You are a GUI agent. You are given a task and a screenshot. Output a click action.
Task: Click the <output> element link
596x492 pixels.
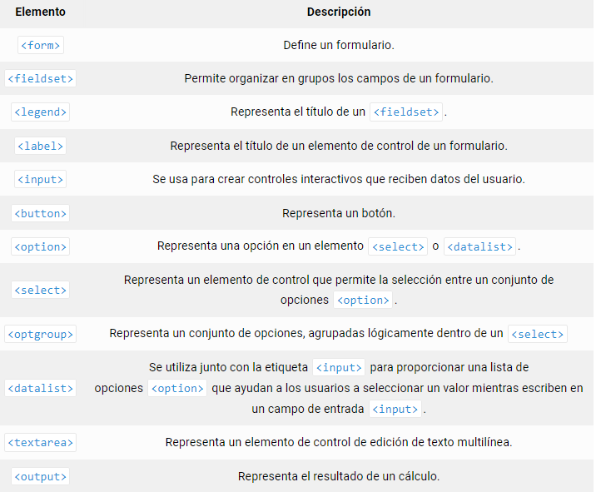click(x=40, y=476)
